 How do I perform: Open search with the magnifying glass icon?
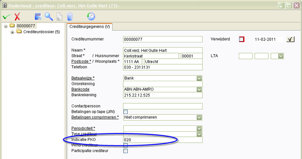tap(49, 17)
